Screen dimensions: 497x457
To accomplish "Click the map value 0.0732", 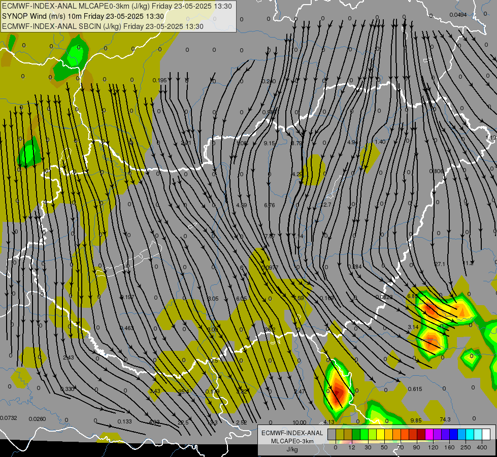I will tap(9, 418).
